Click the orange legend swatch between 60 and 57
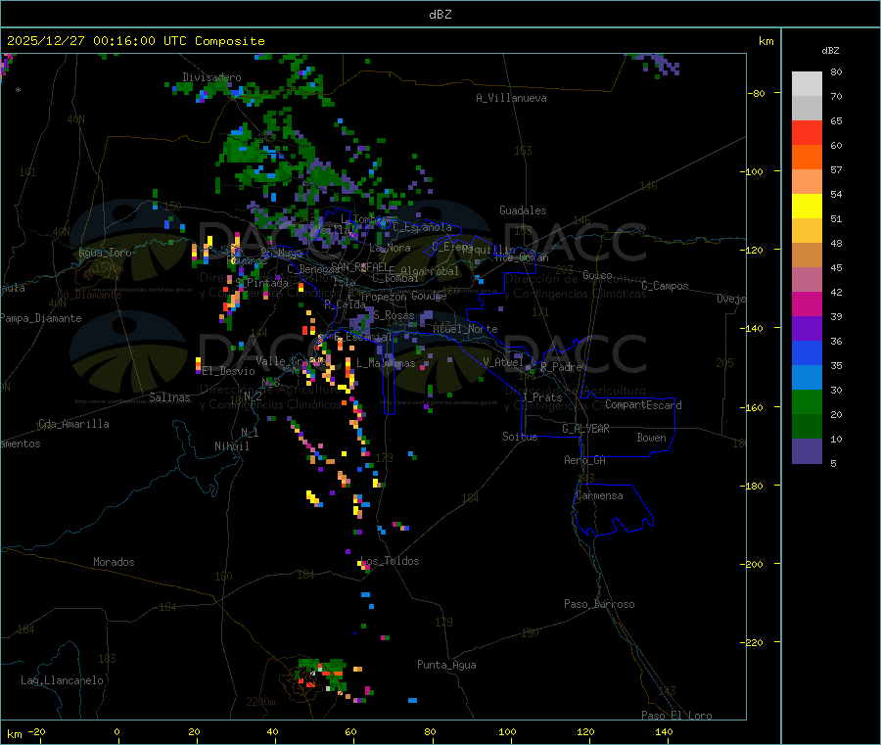The image size is (881, 745). click(x=807, y=158)
